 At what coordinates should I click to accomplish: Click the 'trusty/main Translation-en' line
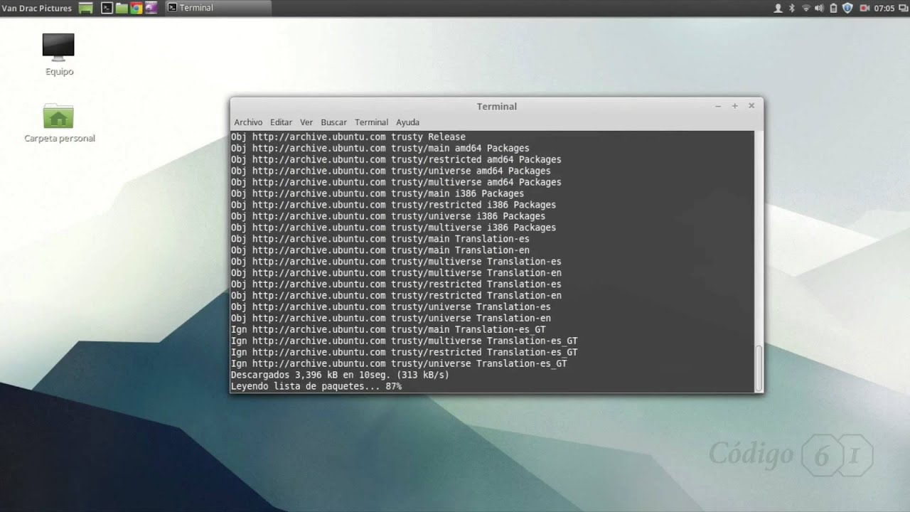click(380, 250)
